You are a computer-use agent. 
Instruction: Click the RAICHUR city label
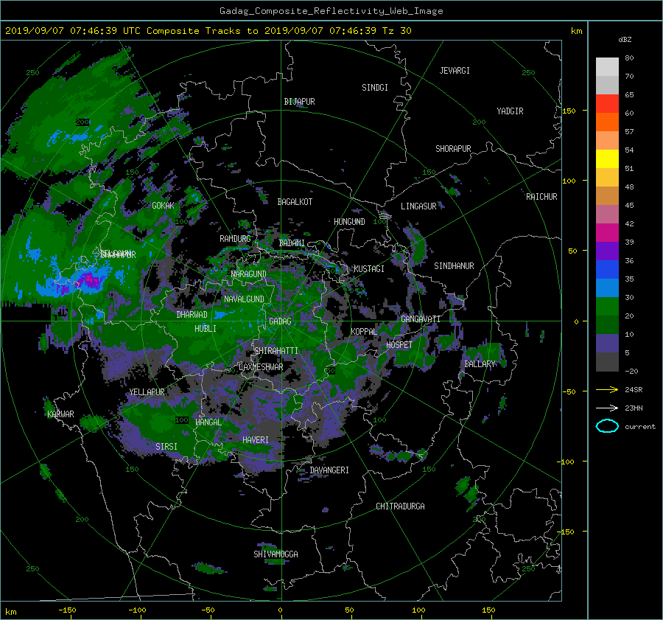click(541, 197)
